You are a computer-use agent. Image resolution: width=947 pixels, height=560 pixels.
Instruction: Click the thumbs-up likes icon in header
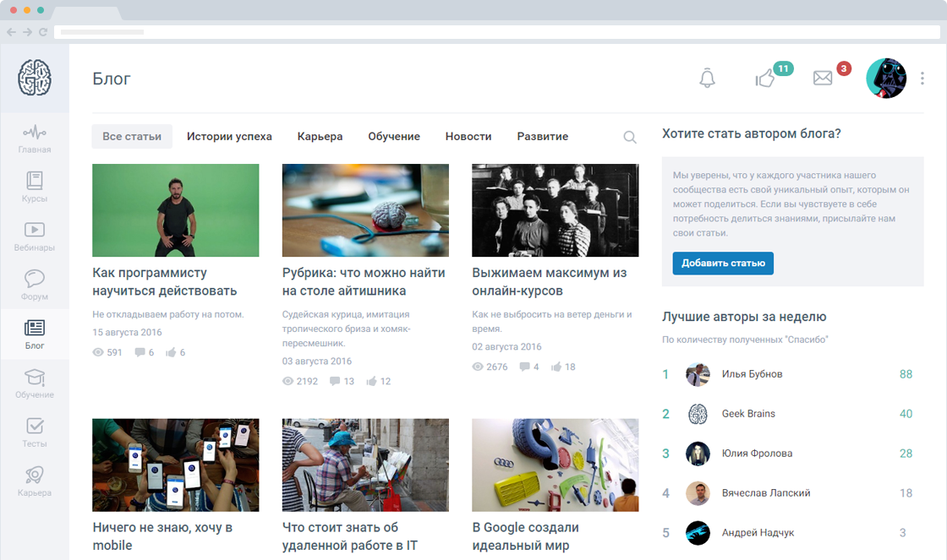tap(765, 79)
